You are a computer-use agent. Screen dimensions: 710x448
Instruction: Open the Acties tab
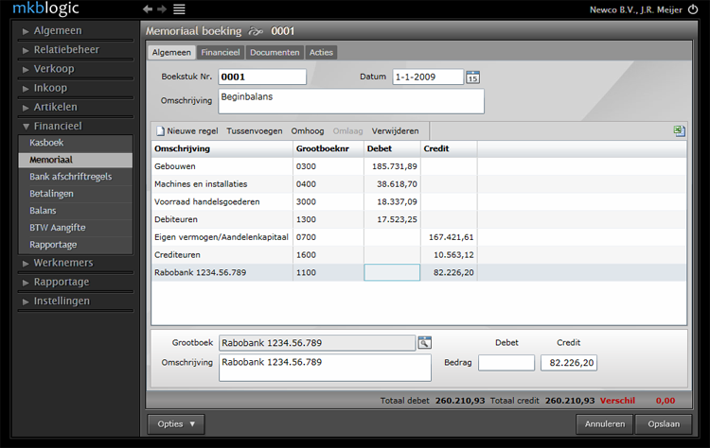click(321, 53)
